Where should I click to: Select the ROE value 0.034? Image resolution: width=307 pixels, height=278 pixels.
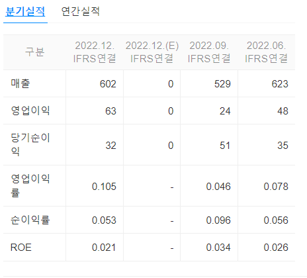point(218,248)
